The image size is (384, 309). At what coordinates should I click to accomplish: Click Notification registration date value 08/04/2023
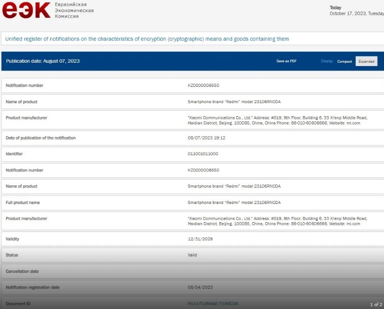[200, 288]
